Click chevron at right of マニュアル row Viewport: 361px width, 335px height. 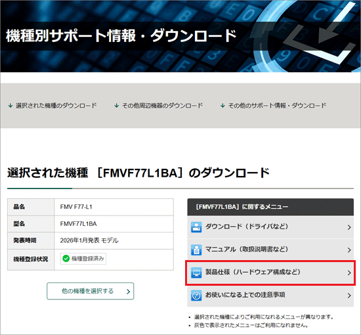click(349, 250)
